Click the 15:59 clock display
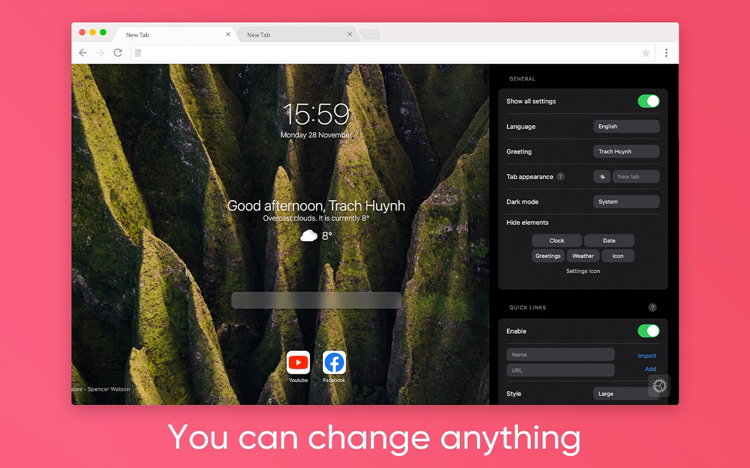Viewport: 750px width, 468px height. tap(316, 114)
